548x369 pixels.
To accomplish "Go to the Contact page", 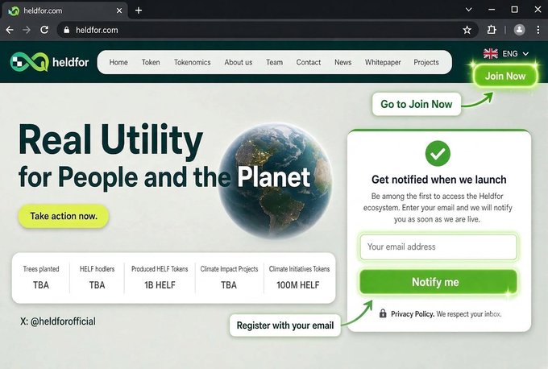I will (308, 62).
